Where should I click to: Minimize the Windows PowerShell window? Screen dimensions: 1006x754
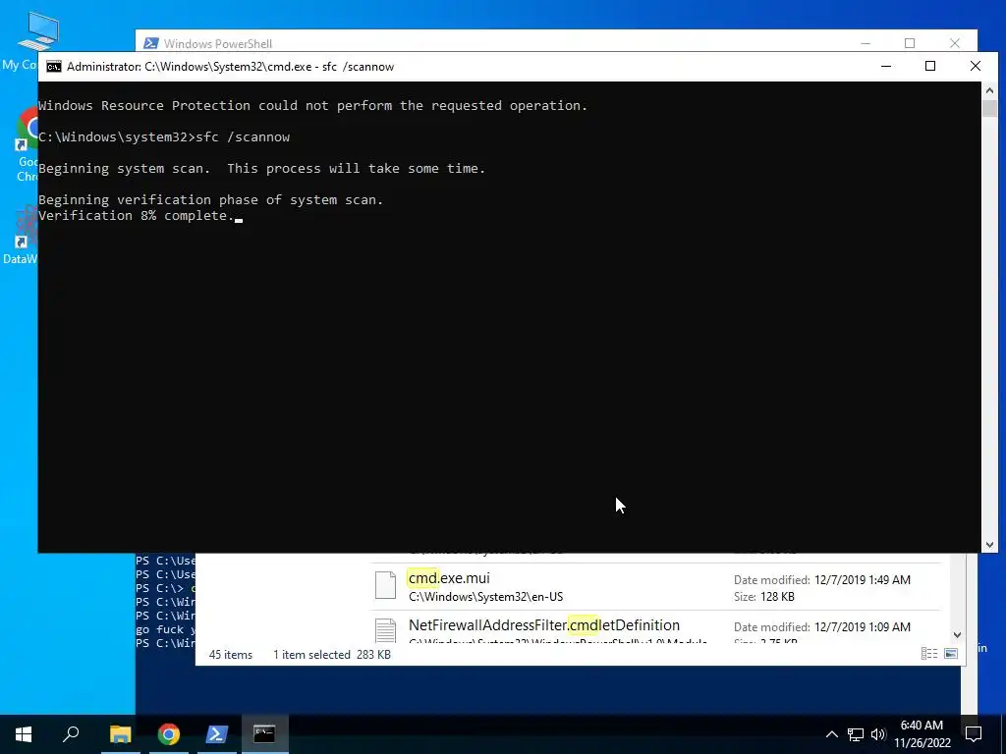866,43
